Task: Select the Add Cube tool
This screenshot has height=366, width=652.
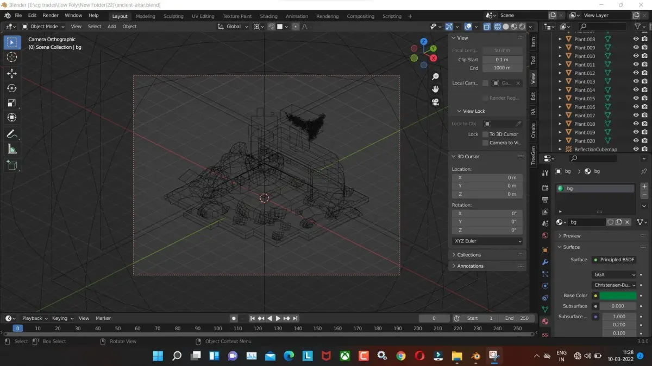Action: [12, 165]
